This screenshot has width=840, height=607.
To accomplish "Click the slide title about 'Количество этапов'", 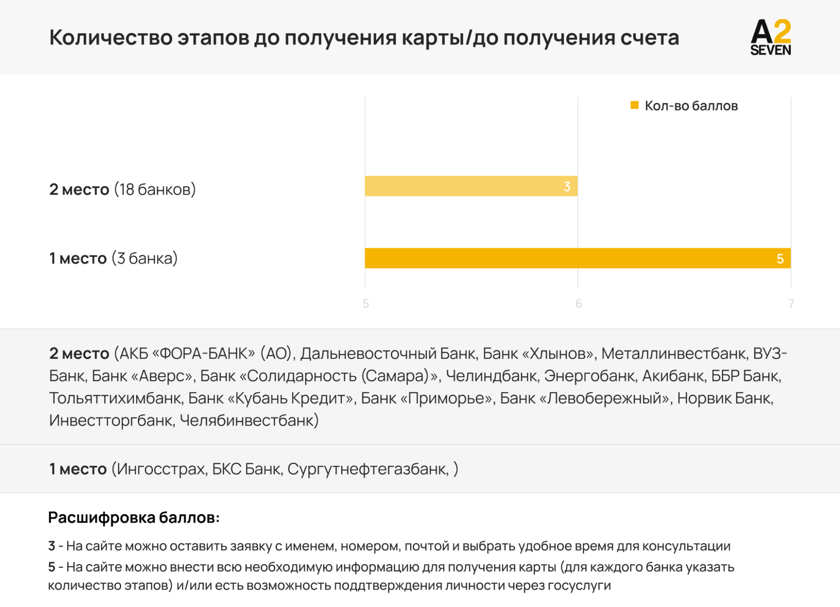I will click(x=364, y=38).
